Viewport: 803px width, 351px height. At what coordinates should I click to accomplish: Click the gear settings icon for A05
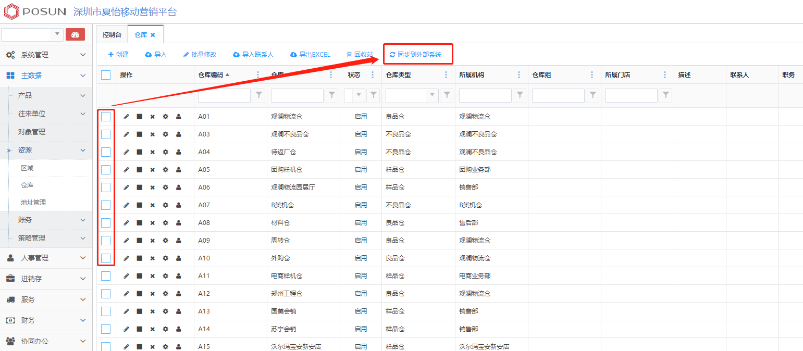tap(166, 170)
